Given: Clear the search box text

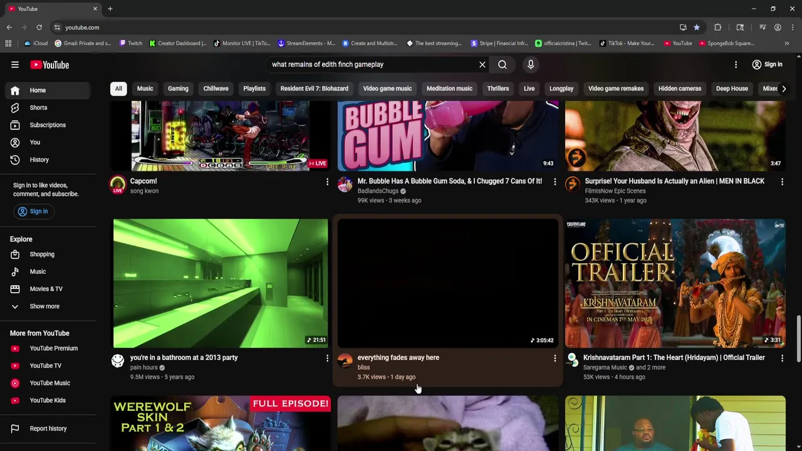Looking at the screenshot, I should pos(482,65).
